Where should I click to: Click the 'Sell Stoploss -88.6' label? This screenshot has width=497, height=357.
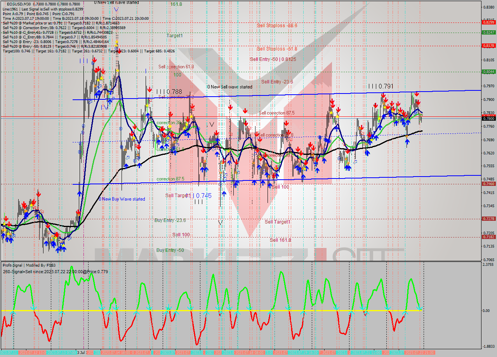277,25
